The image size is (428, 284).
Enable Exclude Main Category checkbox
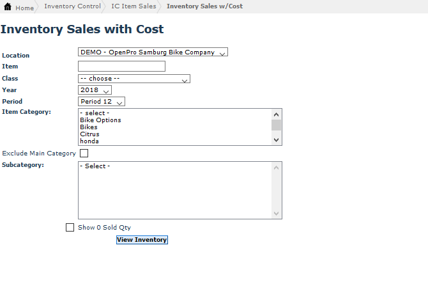tap(84, 154)
